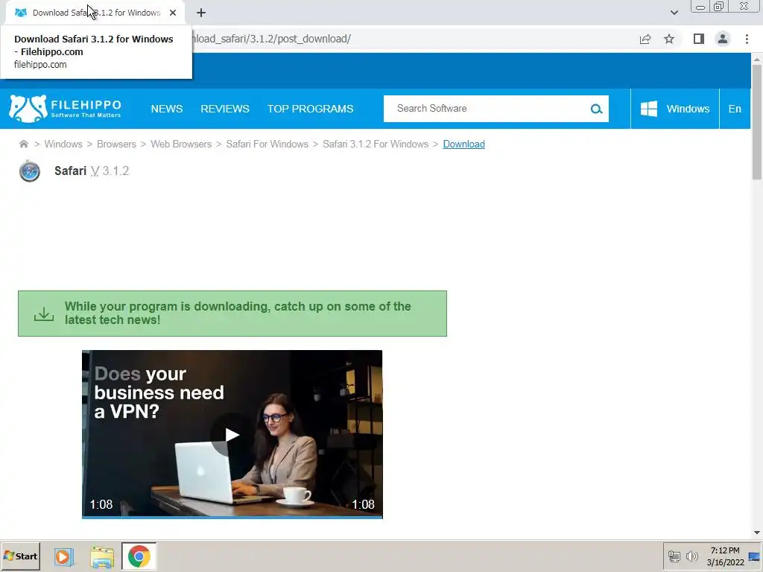Bookmark this tab with the star icon
The width and height of the screenshot is (763, 572).
[669, 39]
